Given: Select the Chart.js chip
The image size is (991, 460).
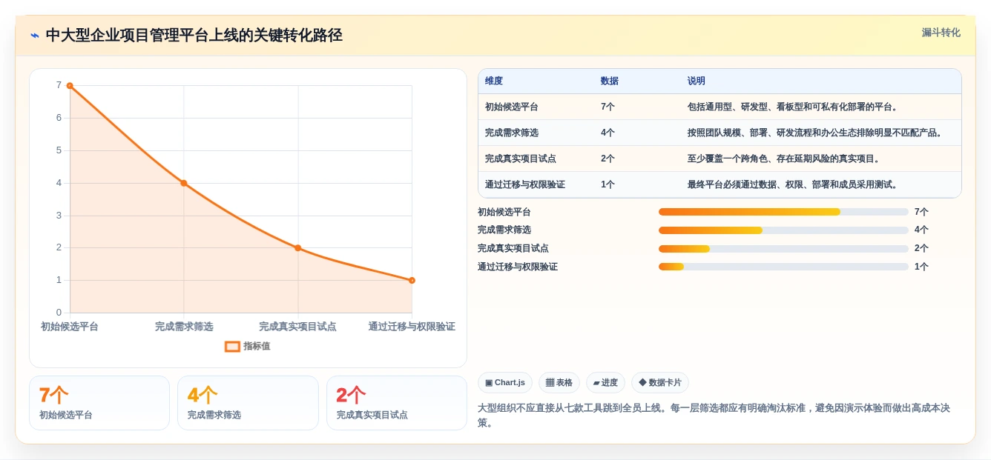Looking at the screenshot, I should pos(505,382).
